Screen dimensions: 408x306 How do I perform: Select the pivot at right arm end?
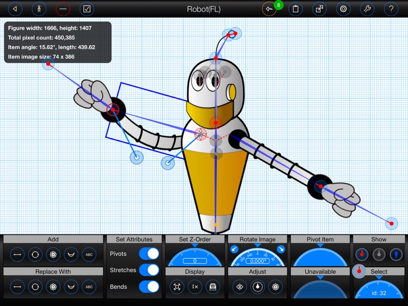[391, 223]
